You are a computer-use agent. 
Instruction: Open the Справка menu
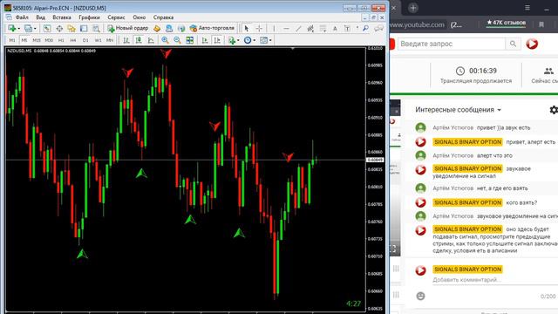[163, 17]
